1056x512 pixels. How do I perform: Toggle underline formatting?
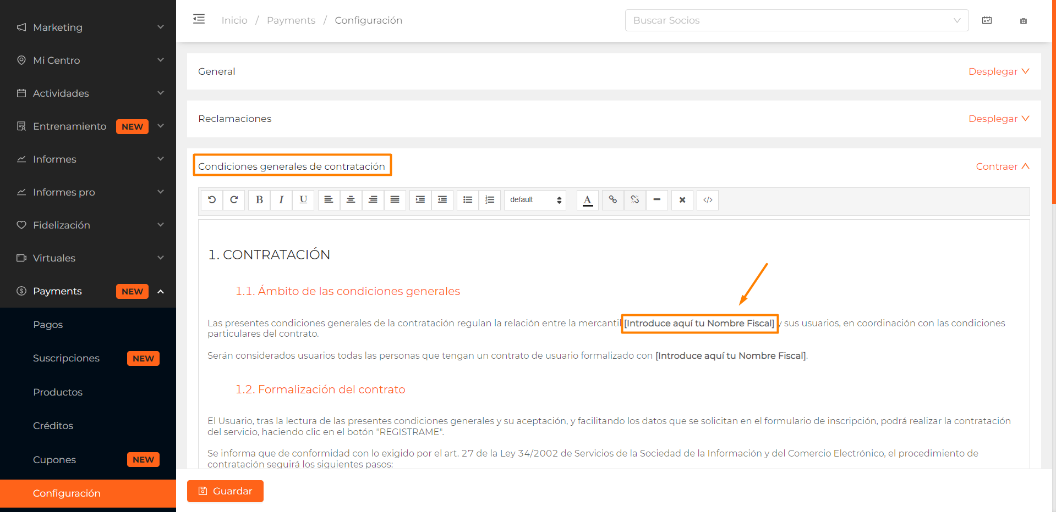click(x=303, y=200)
